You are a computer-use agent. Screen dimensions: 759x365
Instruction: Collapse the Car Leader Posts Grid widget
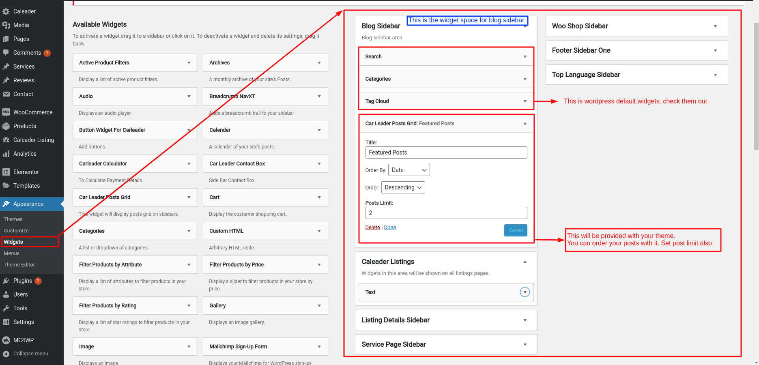[525, 123]
